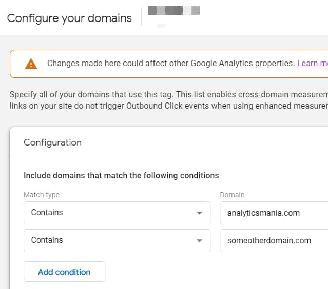
Task: Click the Match type column label
Action: pos(42,195)
